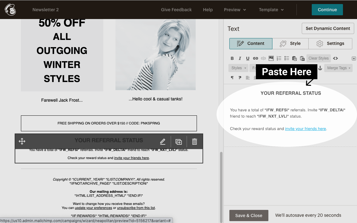Set text direction right-to-left

pyautogui.click(x=240, y=78)
